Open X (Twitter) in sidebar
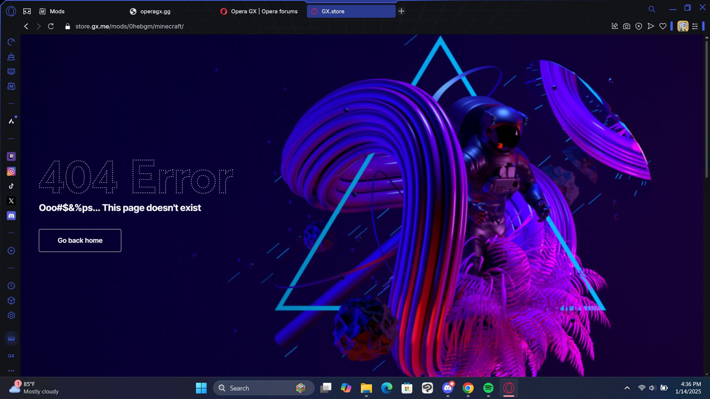 pyautogui.click(x=11, y=201)
